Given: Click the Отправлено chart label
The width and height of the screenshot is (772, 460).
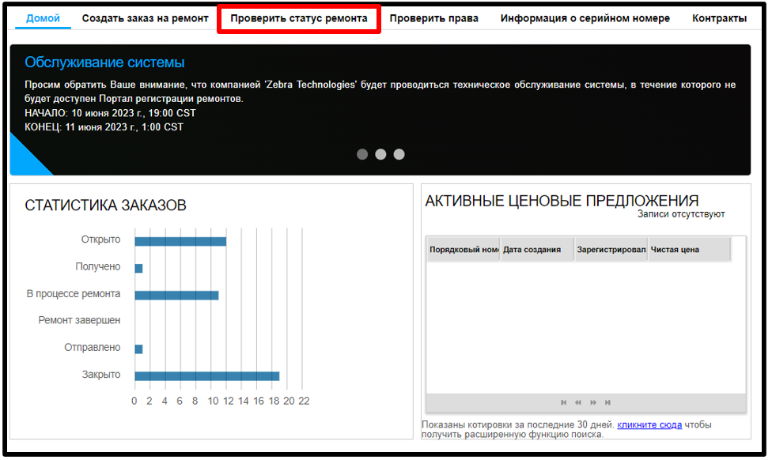Looking at the screenshot, I should (x=93, y=347).
